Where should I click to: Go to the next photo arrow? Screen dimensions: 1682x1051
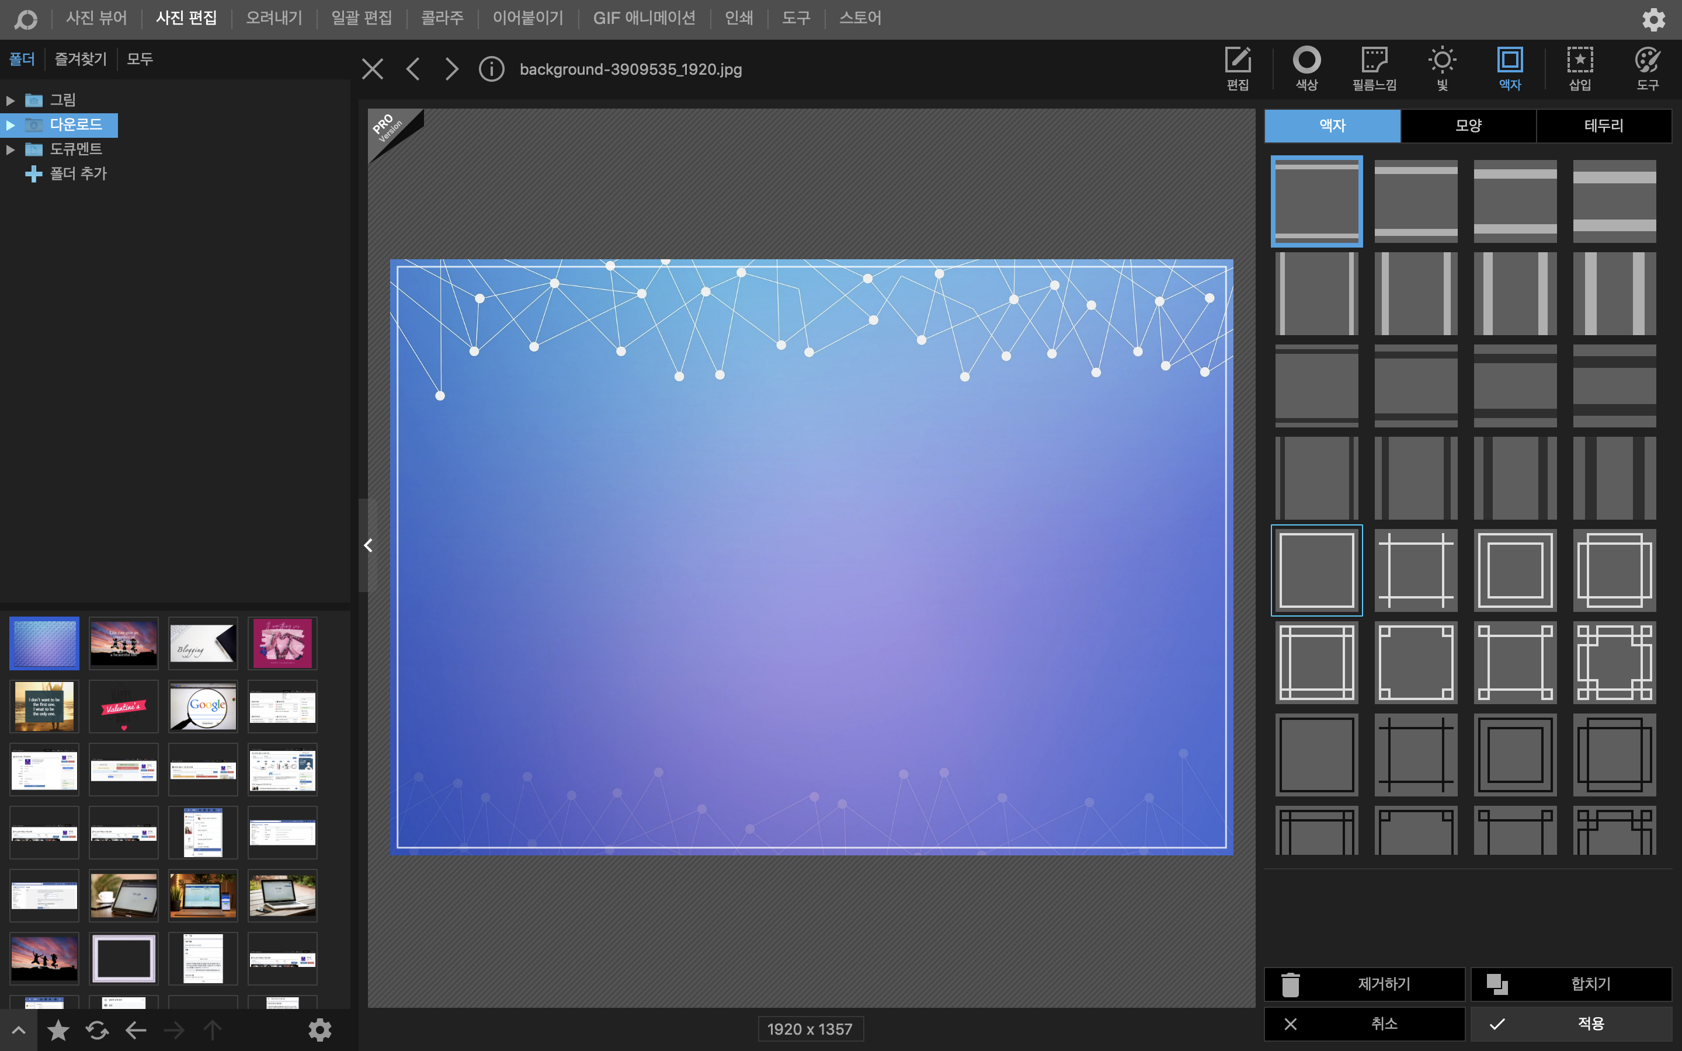pyautogui.click(x=452, y=69)
